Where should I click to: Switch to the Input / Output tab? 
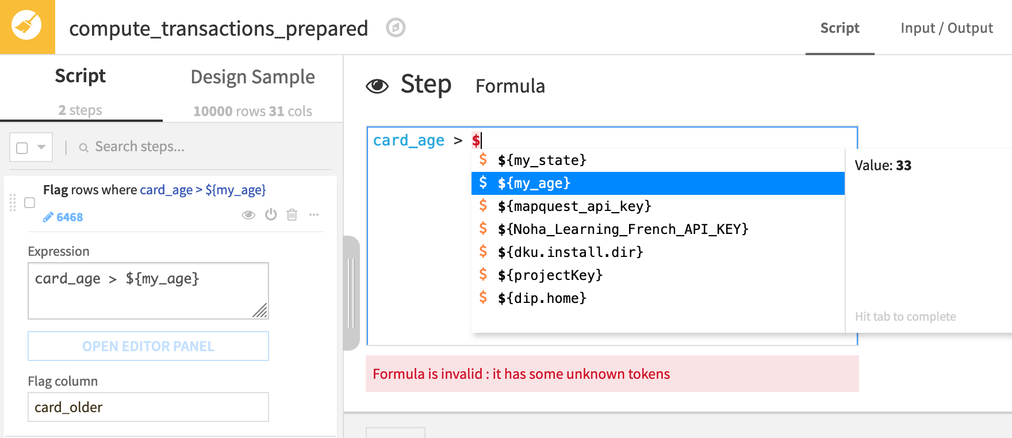click(x=946, y=28)
